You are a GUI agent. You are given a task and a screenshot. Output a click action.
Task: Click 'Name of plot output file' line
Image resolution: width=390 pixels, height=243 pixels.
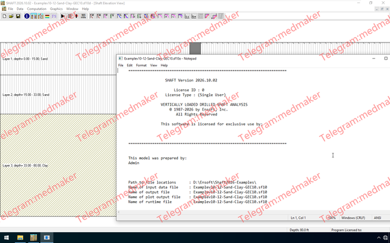click(197, 197)
